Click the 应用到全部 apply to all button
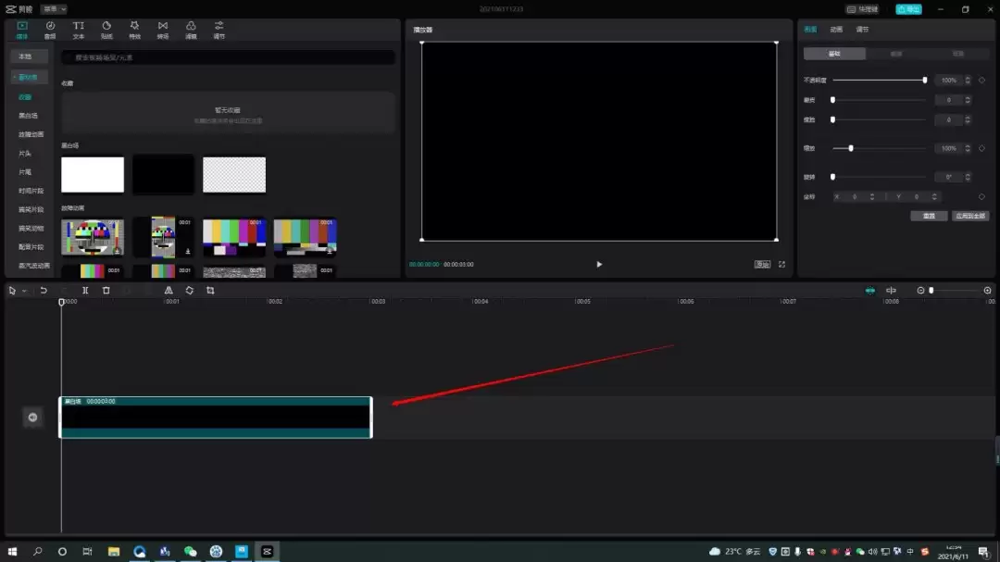 coord(969,216)
